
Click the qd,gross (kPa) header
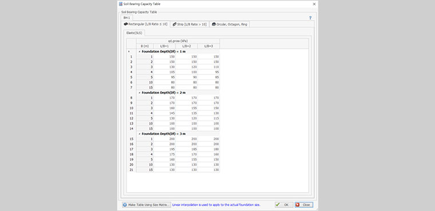(178, 41)
